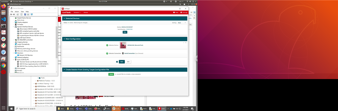Image resolution: width=338 pixels, height=111 pixels.
Task: Select Standard Serial over Bluetooth link (COM4)
Action: click(33, 62)
